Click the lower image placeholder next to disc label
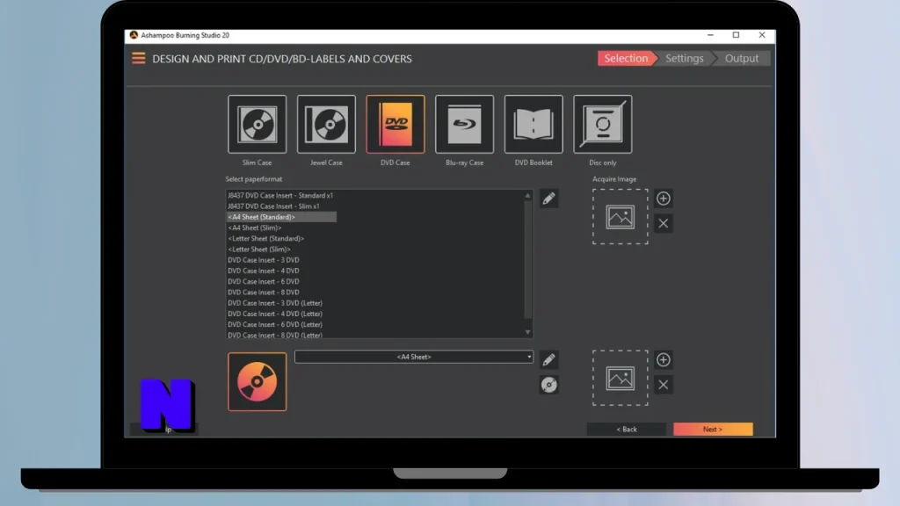The height and width of the screenshot is (506, 900). tap(621, 378)
